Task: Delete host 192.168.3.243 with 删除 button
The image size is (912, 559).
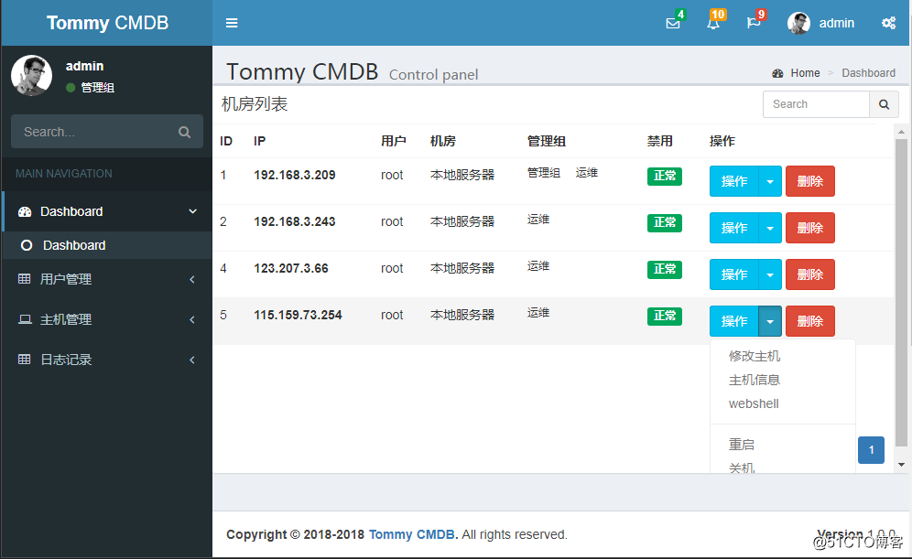Action: 809,228
